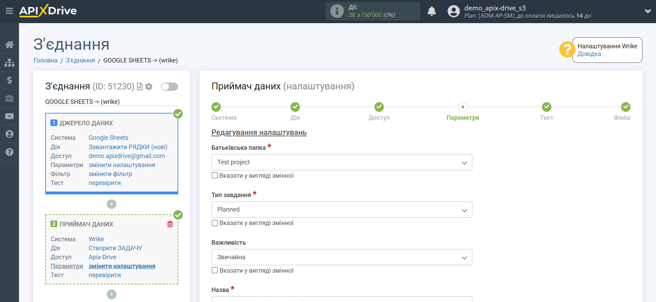Click receiver змінити налаштування link

(x=122, y=266)
